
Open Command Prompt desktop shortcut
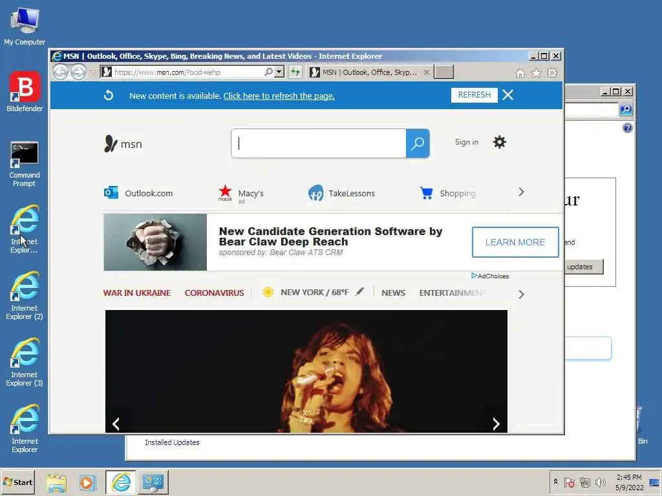pyautogui.click(x=25, y=164)
